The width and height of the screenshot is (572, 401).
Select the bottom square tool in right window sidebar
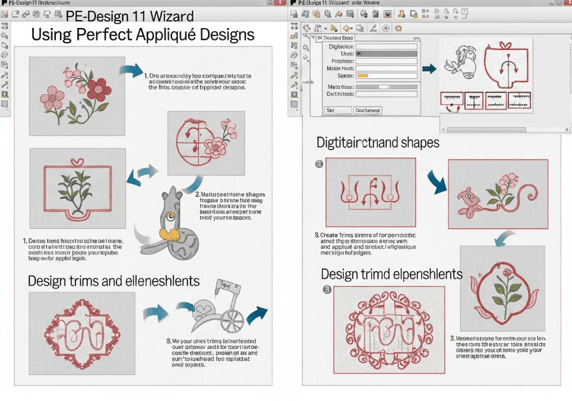pyautogui.click(x=294, y=104)
